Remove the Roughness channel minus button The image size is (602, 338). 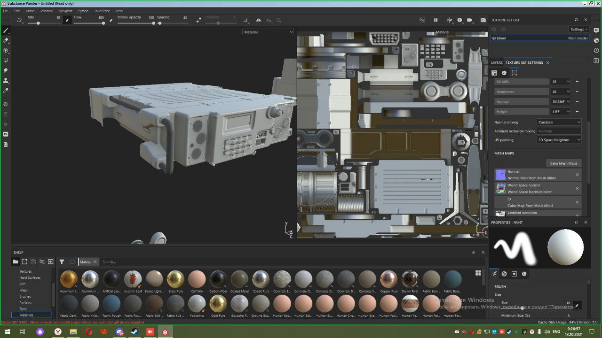pos(577,92)
